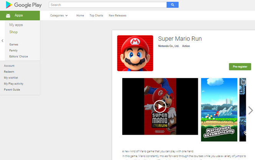Open the Top Charts tab

[x=96, y=16]
